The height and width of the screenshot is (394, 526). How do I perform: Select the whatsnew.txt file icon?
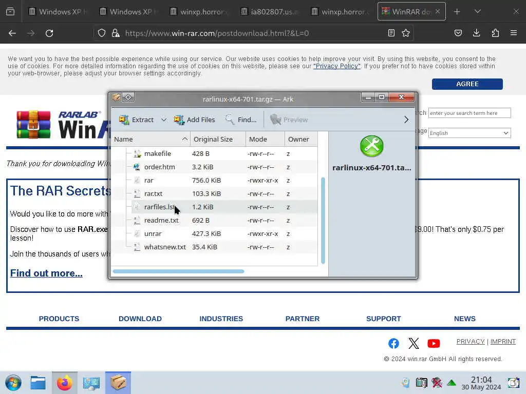[137, 247]
